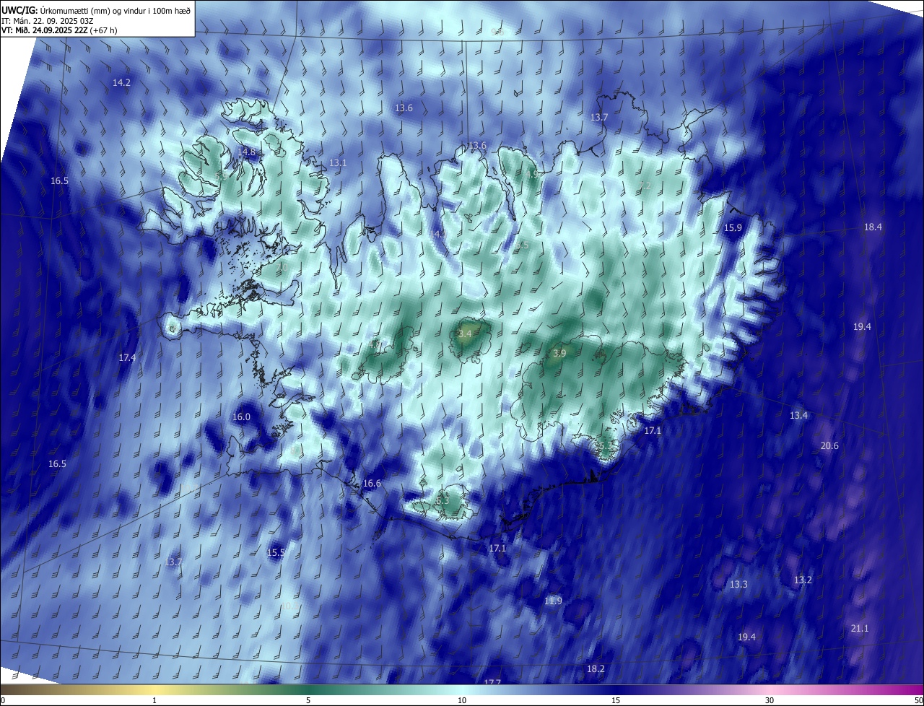Viewport: 924px width, 706px height.
Task: Click the 3.9 value on Vatnajökull glacier
Action: [559, 354]
